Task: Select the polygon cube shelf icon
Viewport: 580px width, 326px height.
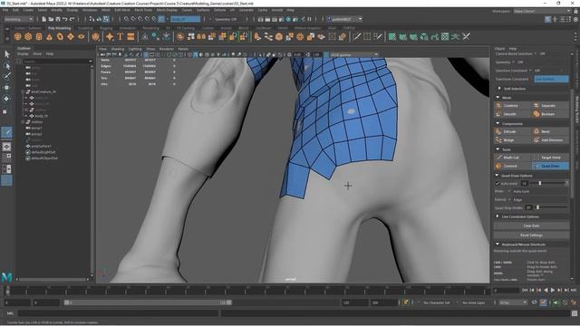Action: 28,36
